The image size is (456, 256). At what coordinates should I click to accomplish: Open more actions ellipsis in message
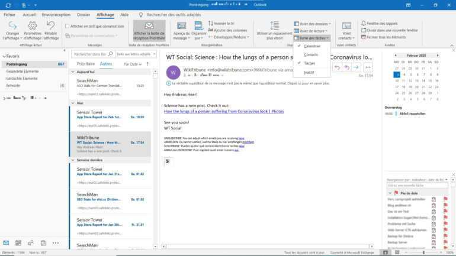click(x=368, y=67)
